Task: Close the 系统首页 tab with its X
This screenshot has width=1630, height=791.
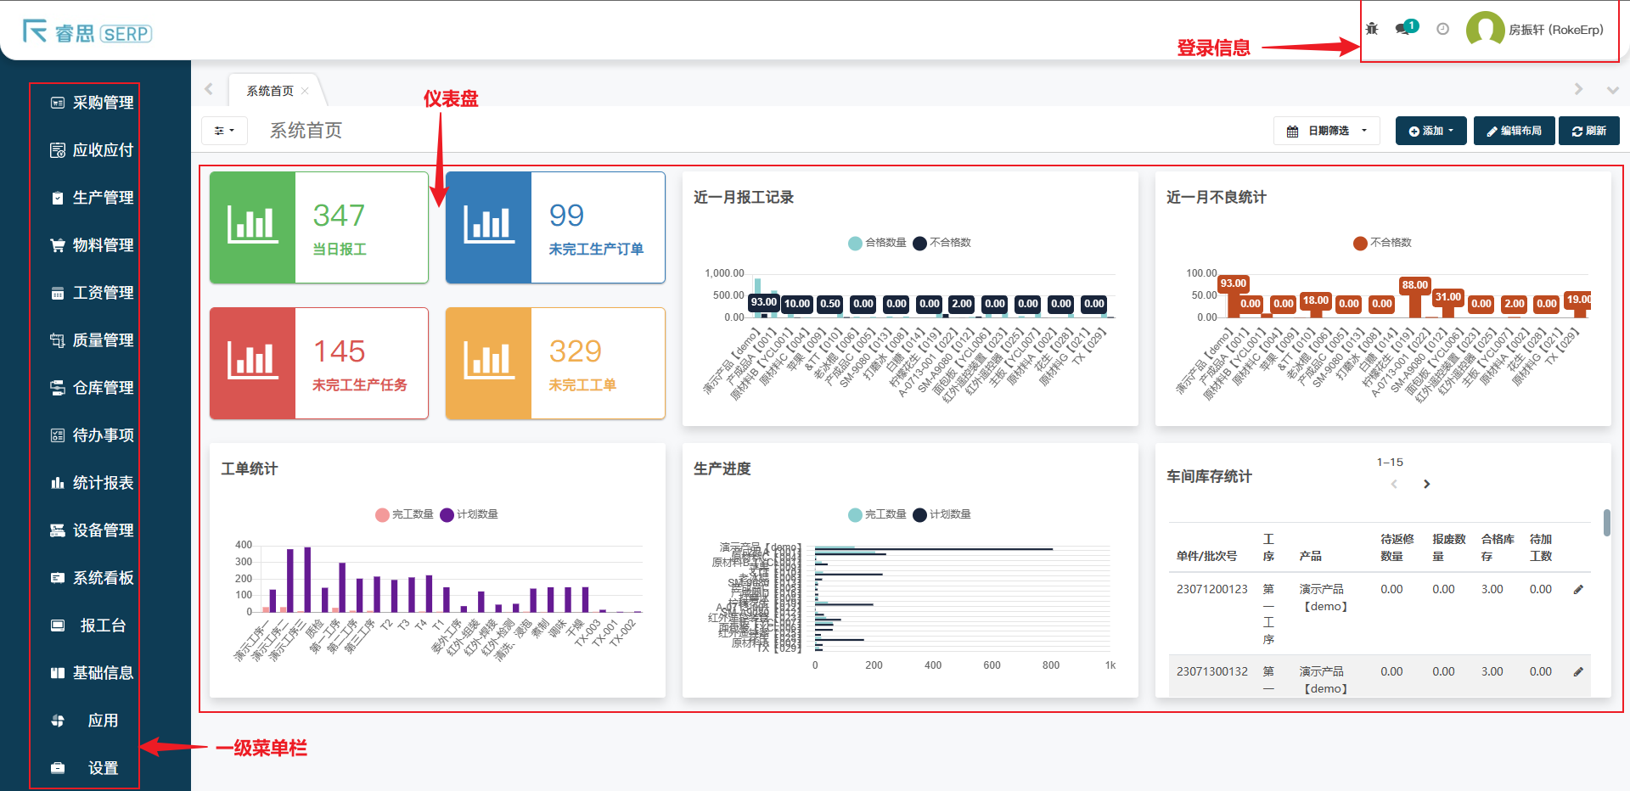Action: pos(305,91)
